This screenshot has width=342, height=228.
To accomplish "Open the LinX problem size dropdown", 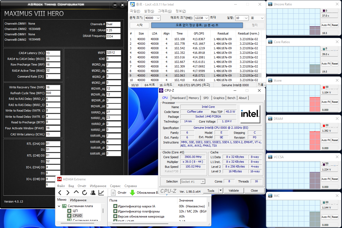I will [x=158, y=18].
